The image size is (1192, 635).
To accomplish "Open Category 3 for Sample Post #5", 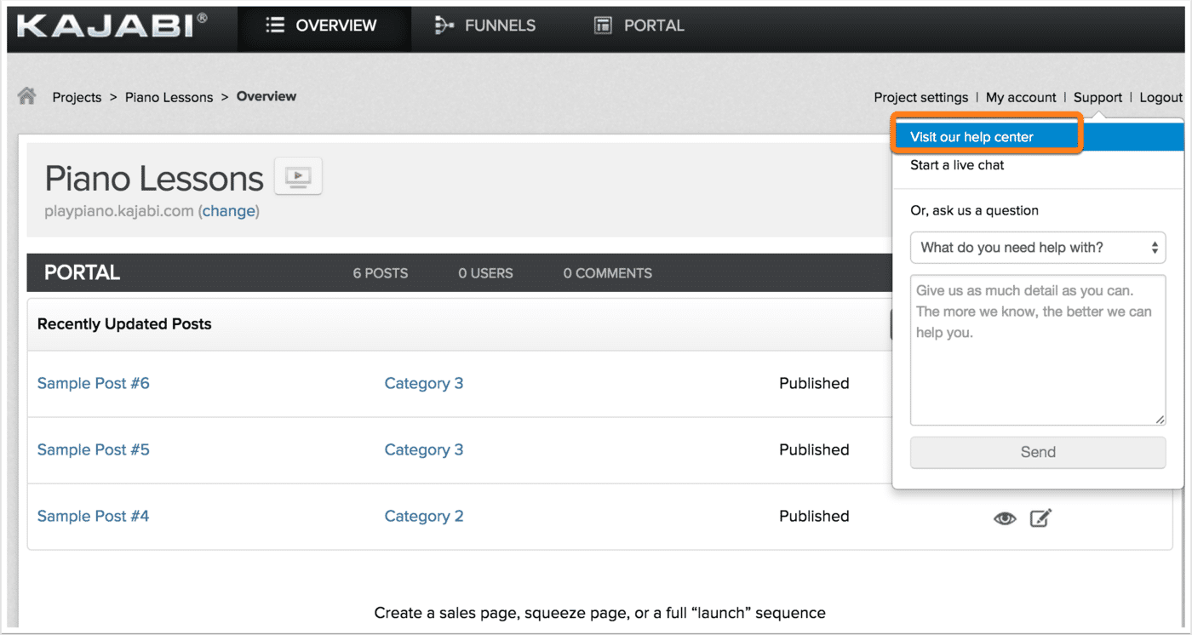I will (424, 449).
